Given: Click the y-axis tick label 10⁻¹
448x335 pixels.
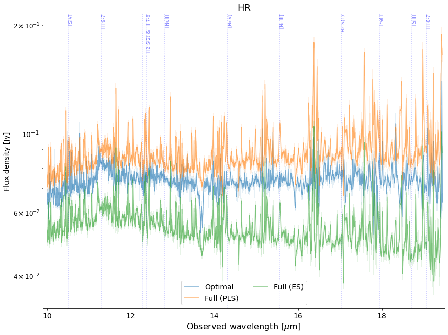Looking at the screenshot, I should pos(31,133).
